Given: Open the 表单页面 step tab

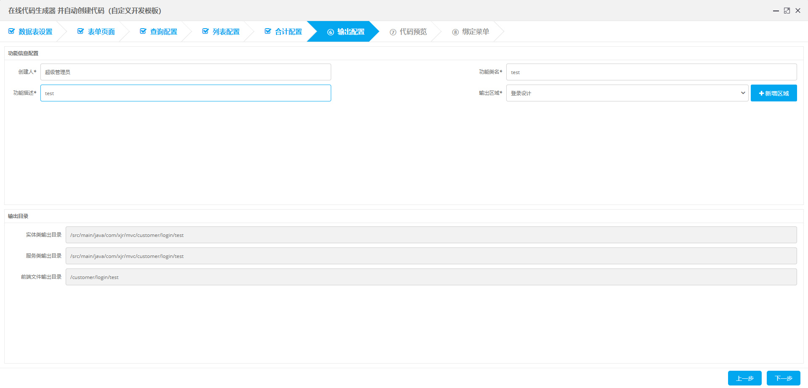Looking at the screenshot, I should [x=96, y=32].
